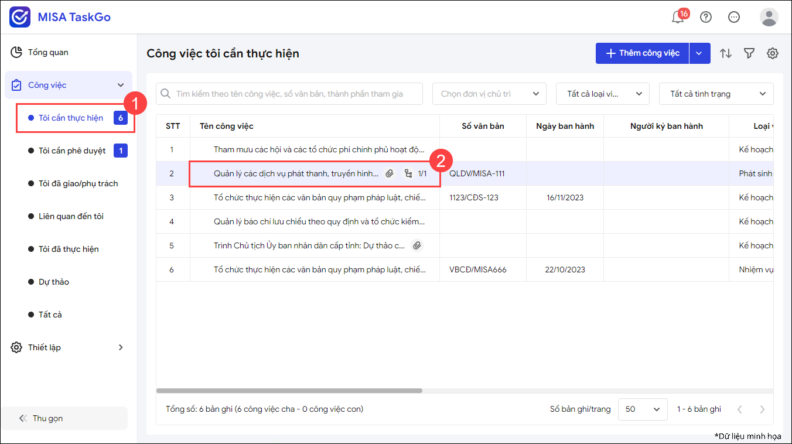
Task: Click the Số văn bản column header
Action: tap(483, 126)
